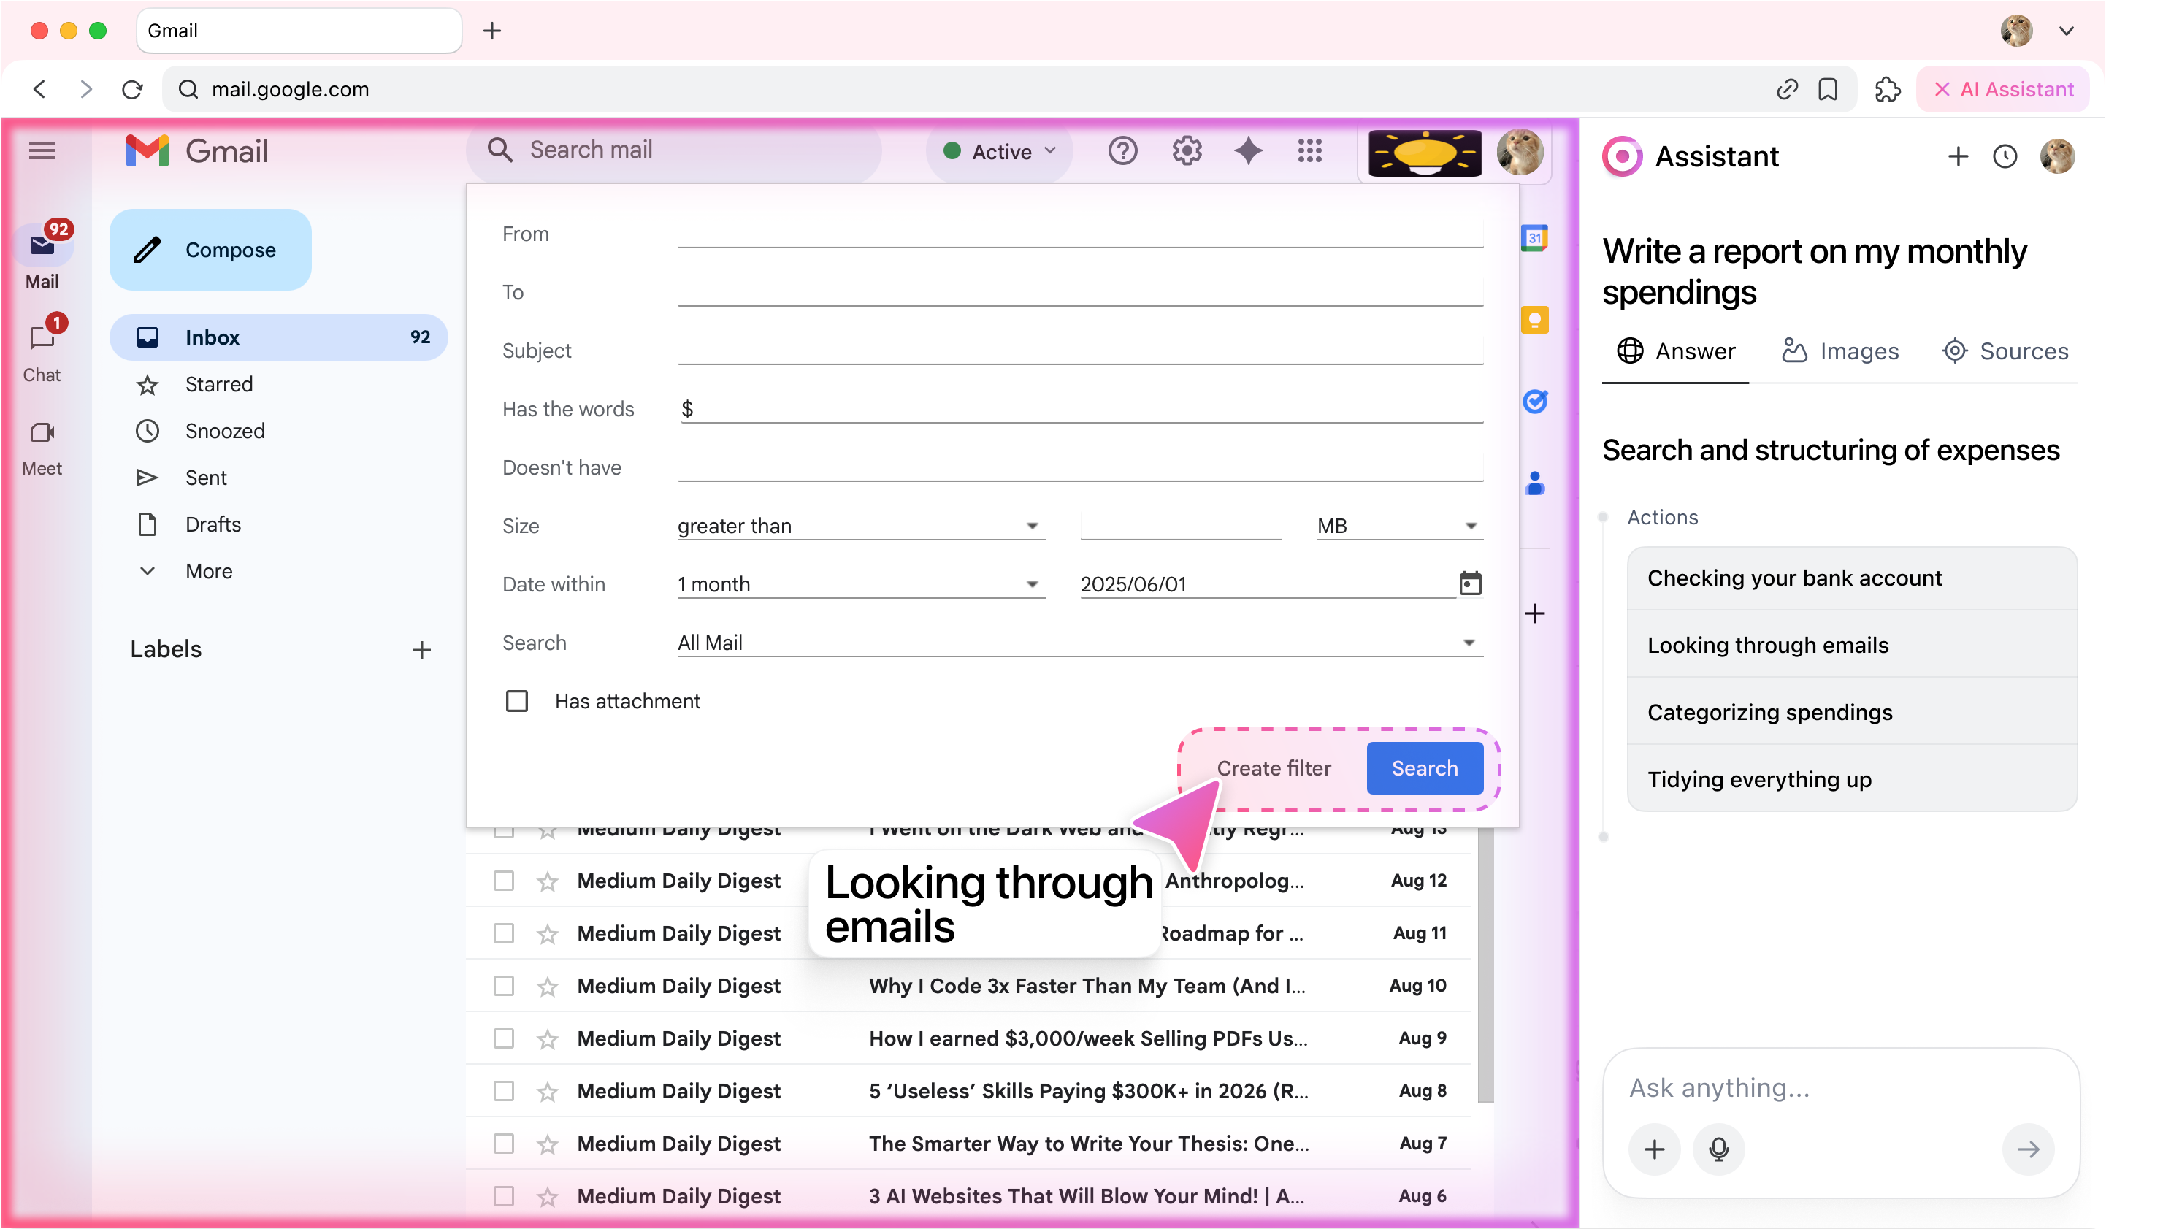Click microphone in Assistant input

[x=1718, y=1149]
